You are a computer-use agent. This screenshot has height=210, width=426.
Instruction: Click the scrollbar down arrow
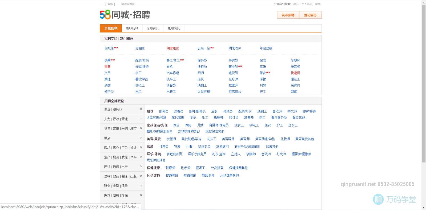(x=424, y=208)
